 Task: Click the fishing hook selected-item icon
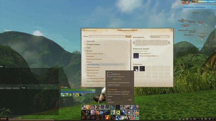tap(136, 55)
